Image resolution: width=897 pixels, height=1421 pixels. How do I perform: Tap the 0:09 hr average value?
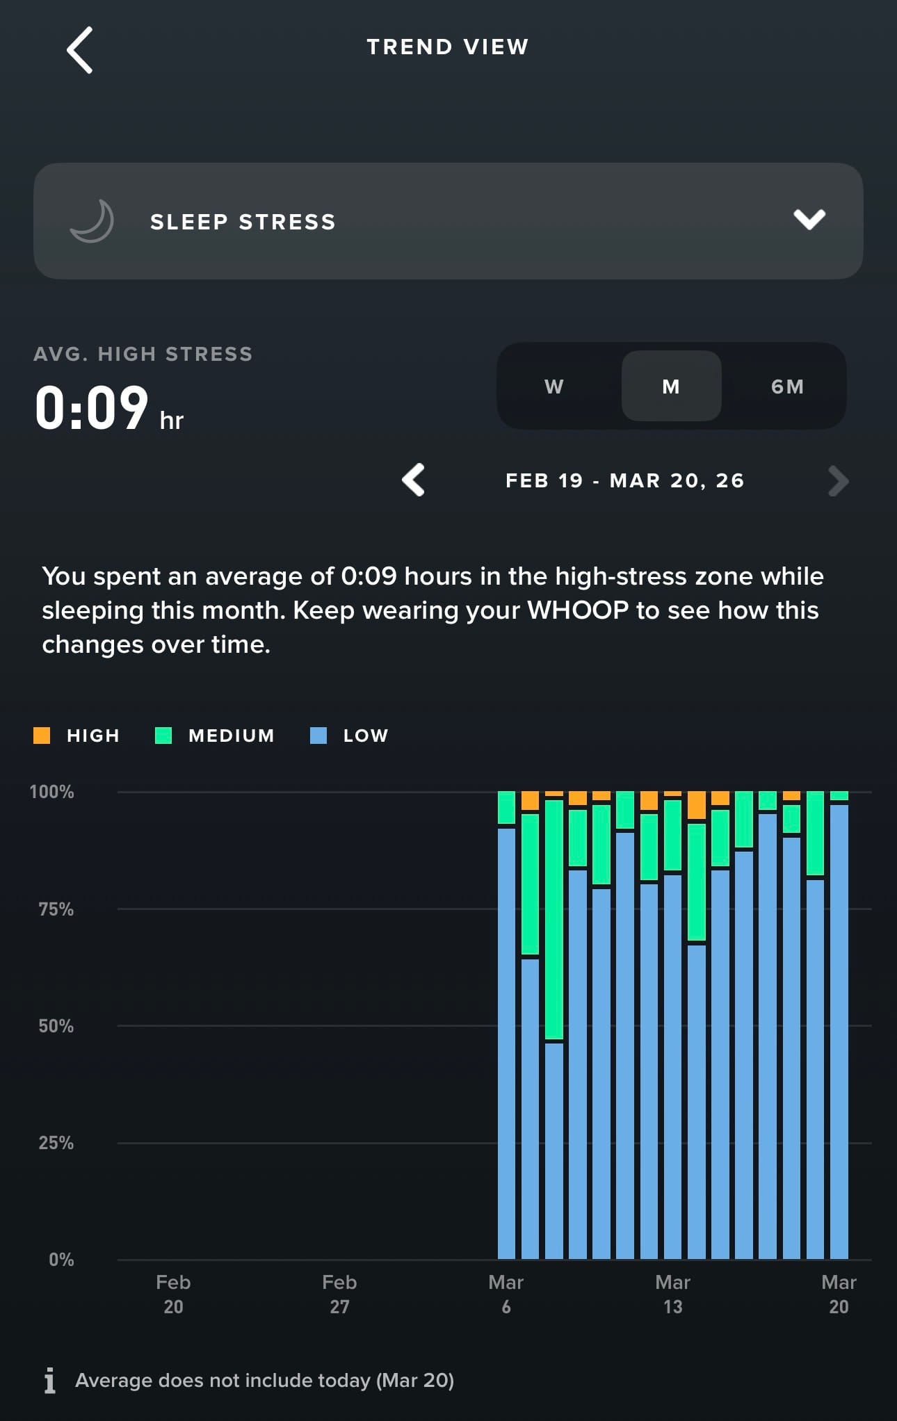109,407
